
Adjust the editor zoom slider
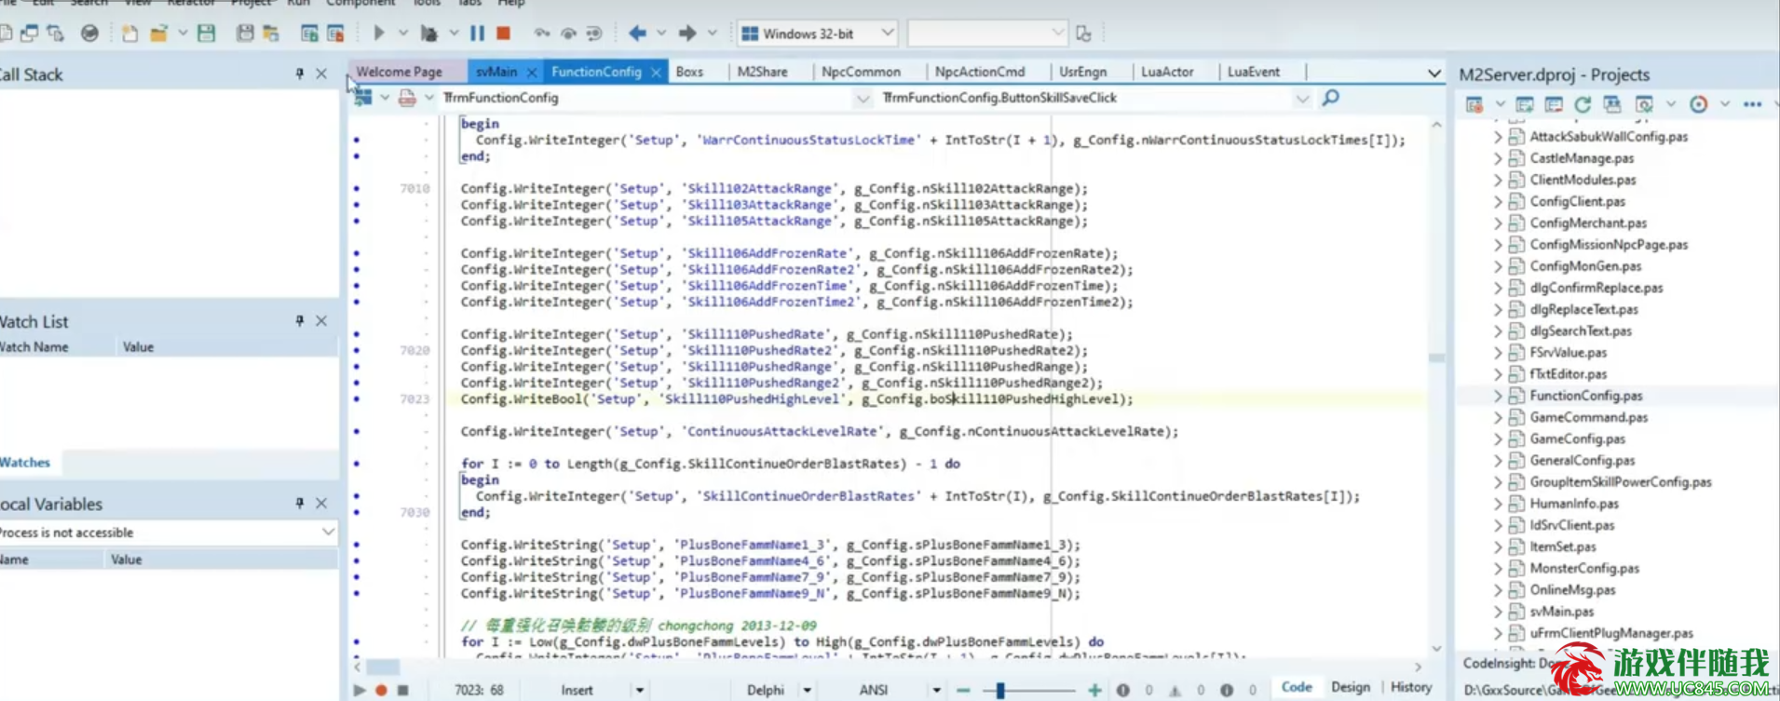[999, 690]
